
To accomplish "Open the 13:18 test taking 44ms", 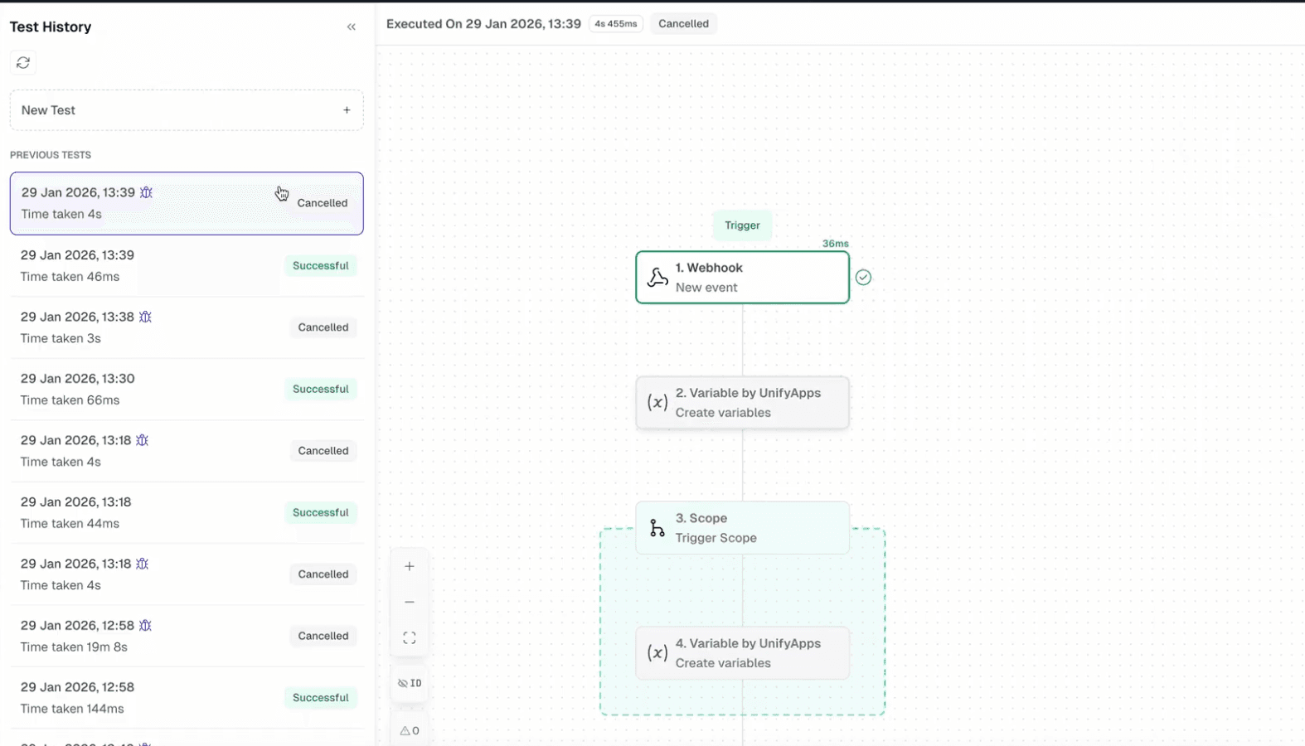I will pos(187,512).
